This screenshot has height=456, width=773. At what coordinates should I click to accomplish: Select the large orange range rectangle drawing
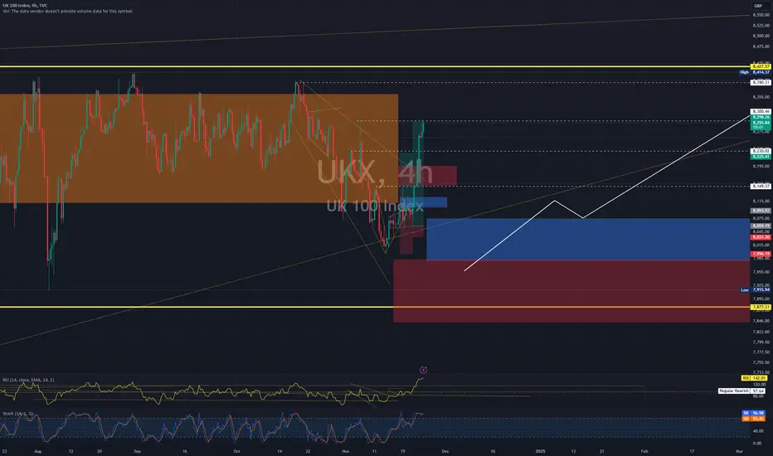pyautogui.click(x=199, y=148)
